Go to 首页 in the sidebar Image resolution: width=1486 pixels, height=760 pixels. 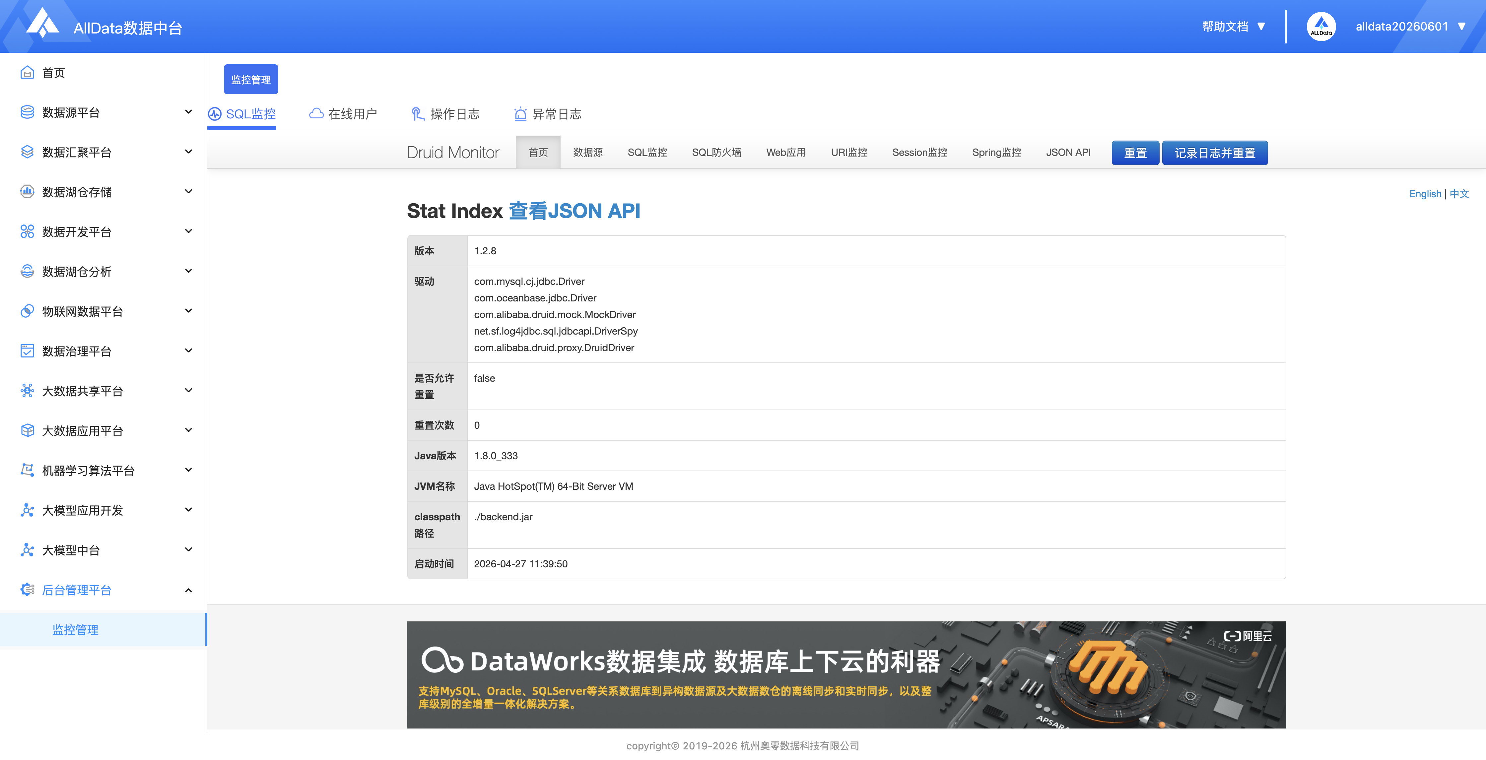point(103,73)
